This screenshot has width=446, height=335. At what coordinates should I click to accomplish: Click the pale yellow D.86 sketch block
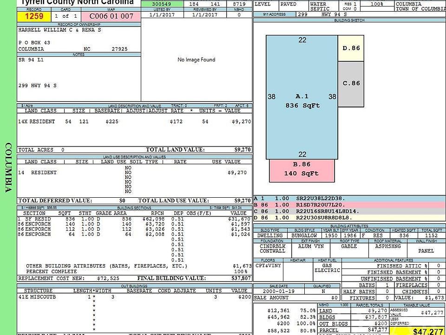point(351,48)
